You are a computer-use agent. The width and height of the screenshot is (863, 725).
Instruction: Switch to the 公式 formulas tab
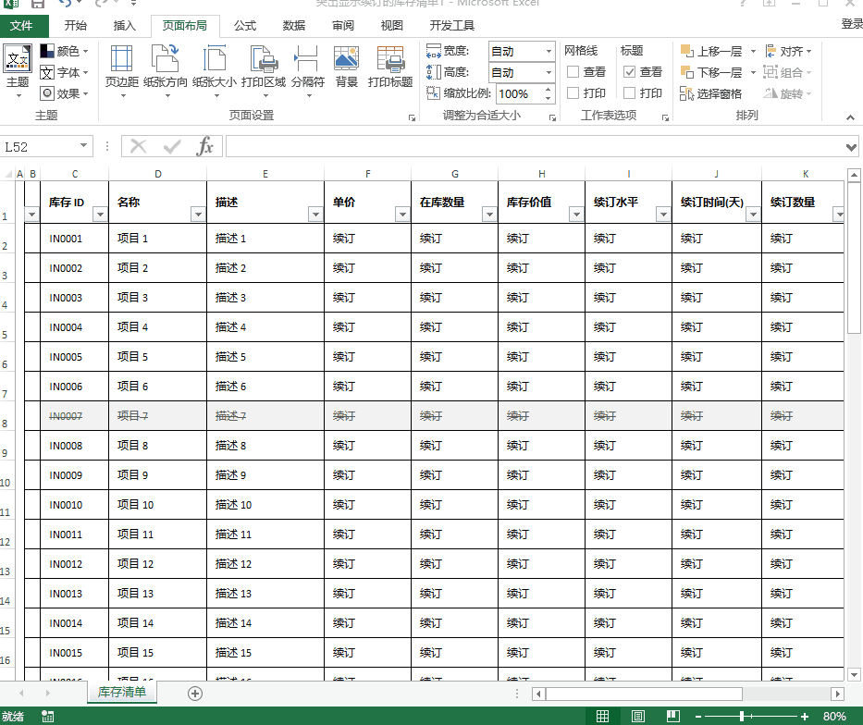coord(245,25)
